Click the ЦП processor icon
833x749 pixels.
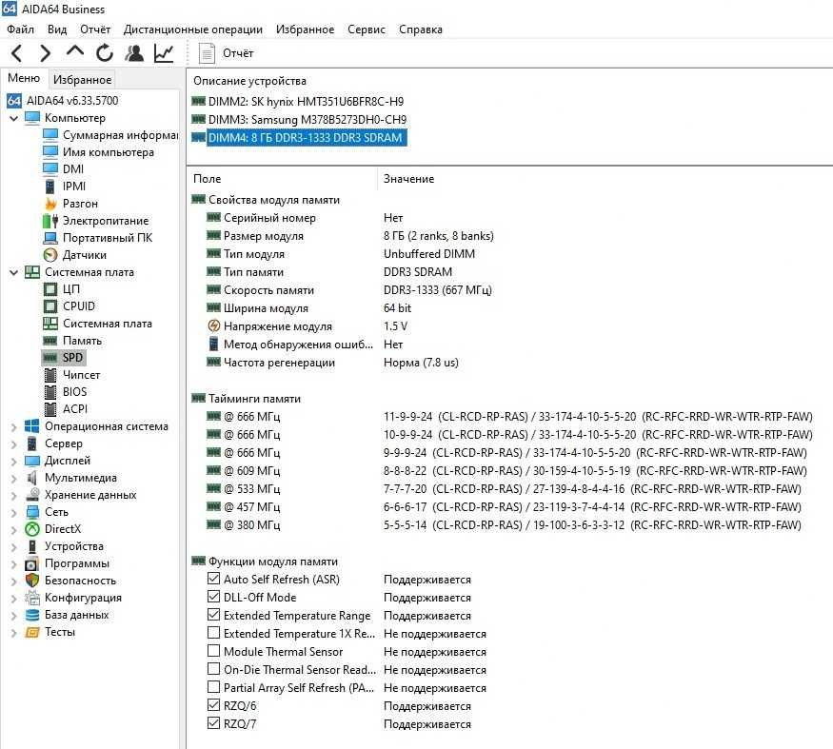(50, 289)
